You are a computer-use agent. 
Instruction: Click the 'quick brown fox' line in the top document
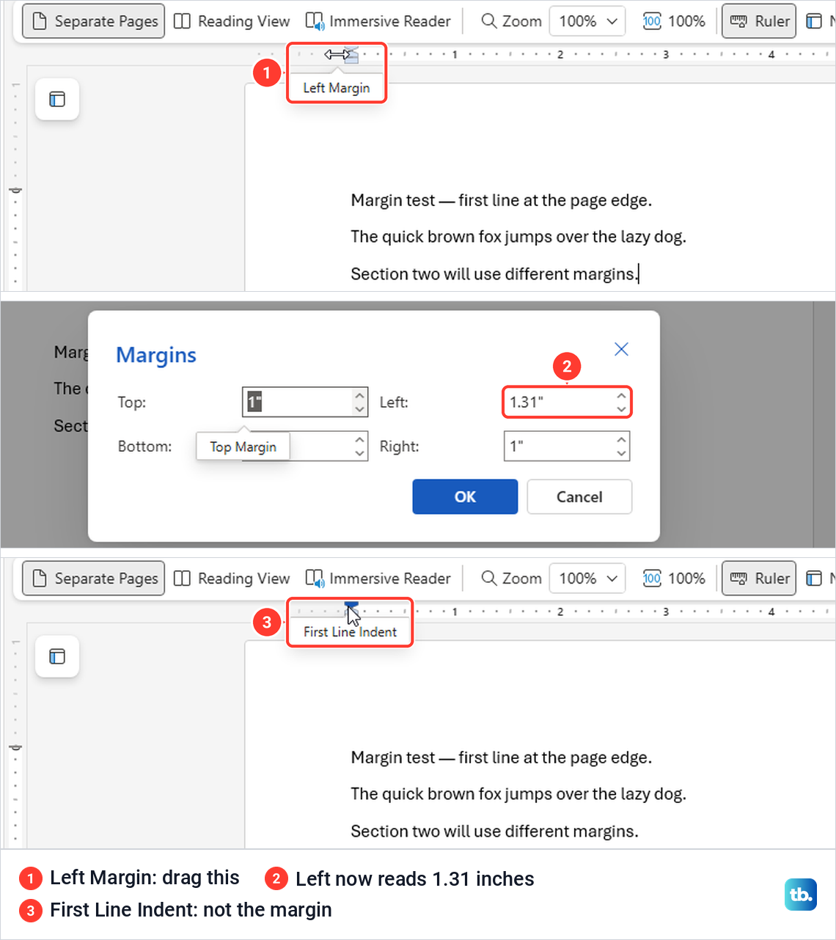click(518, 237)
